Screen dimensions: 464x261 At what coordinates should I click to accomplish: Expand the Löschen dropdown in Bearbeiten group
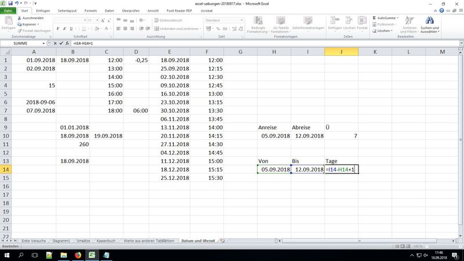tap(393, 31)
